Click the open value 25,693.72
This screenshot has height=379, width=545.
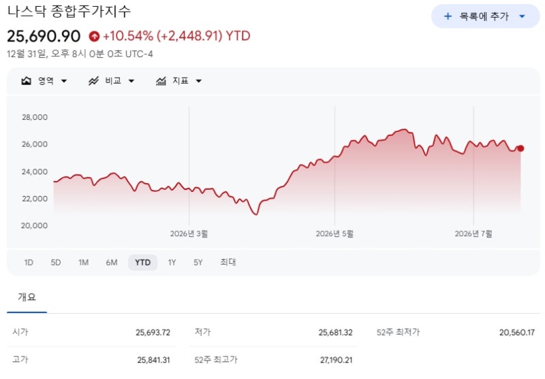pos(153,333)
